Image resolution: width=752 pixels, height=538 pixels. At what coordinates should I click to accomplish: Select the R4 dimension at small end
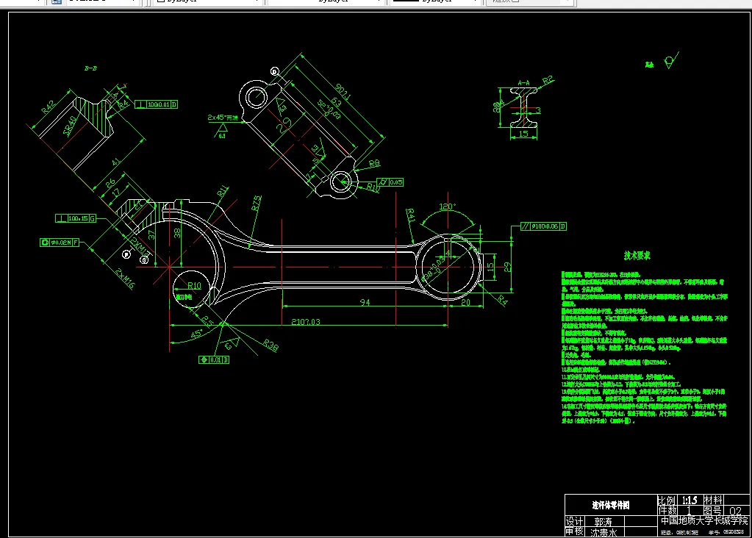tap(501, 300)
